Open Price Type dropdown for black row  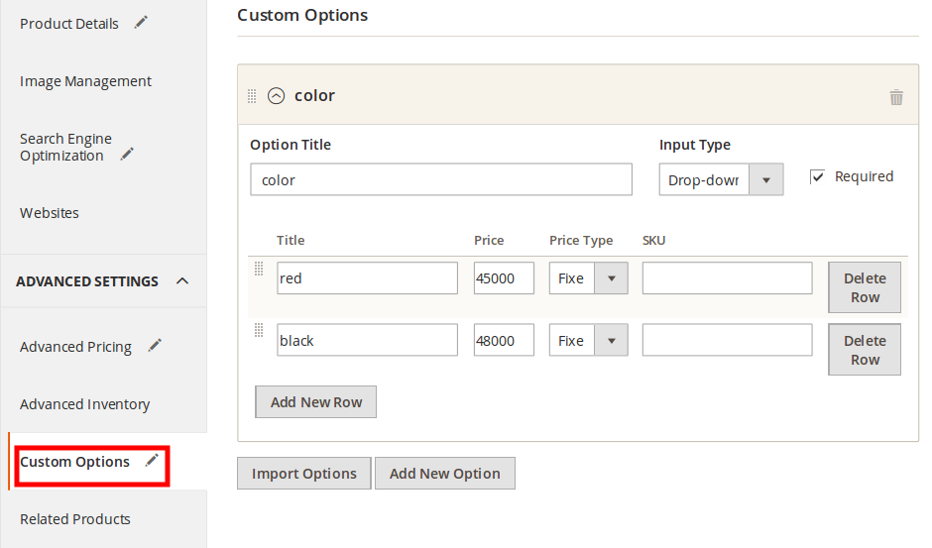point(588,341)
